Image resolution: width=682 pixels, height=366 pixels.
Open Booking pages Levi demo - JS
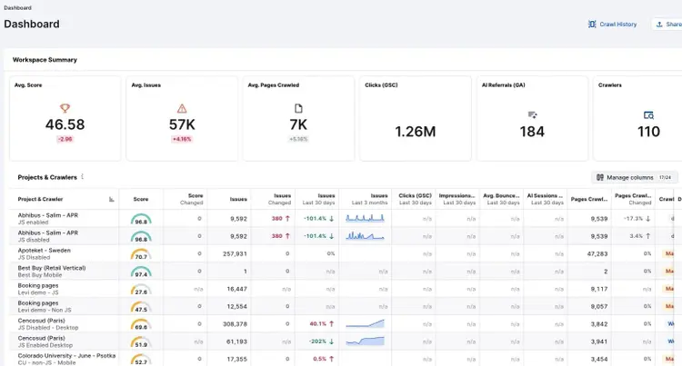coord(38,289)
